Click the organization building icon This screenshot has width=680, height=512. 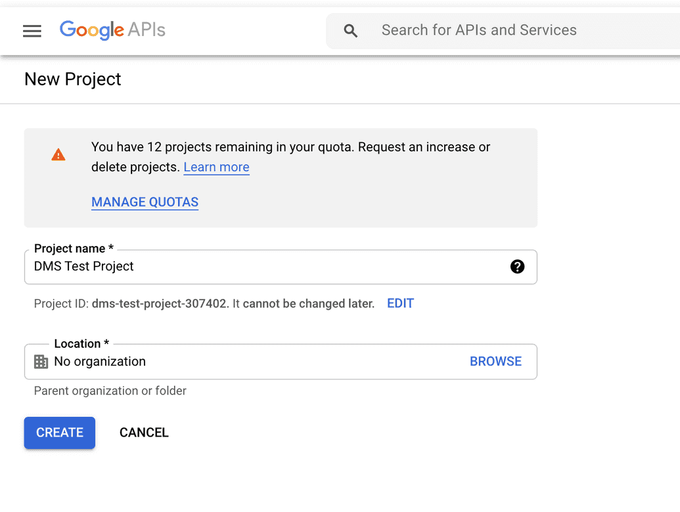tap(41, 361)
